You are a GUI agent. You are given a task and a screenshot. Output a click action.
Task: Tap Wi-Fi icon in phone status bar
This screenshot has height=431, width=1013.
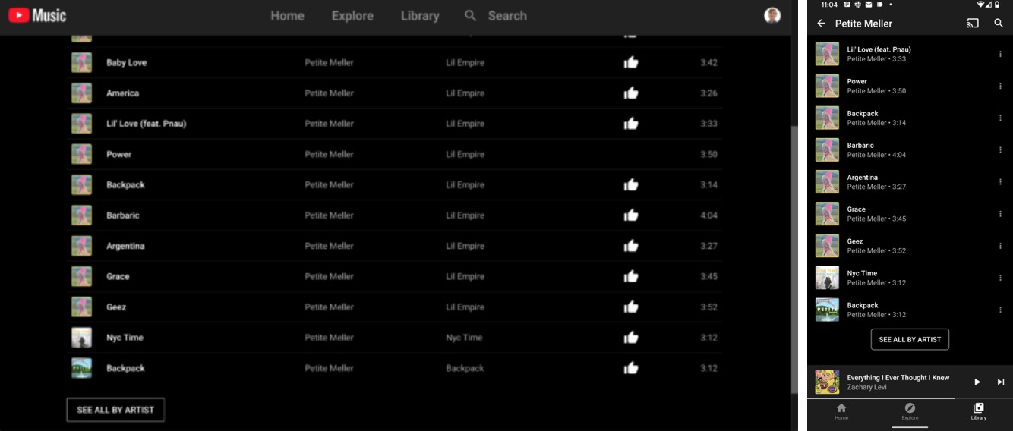point(981,5)
